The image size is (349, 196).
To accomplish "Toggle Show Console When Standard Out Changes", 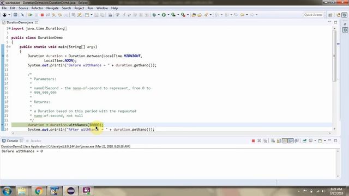I will (x=291, y=140).
